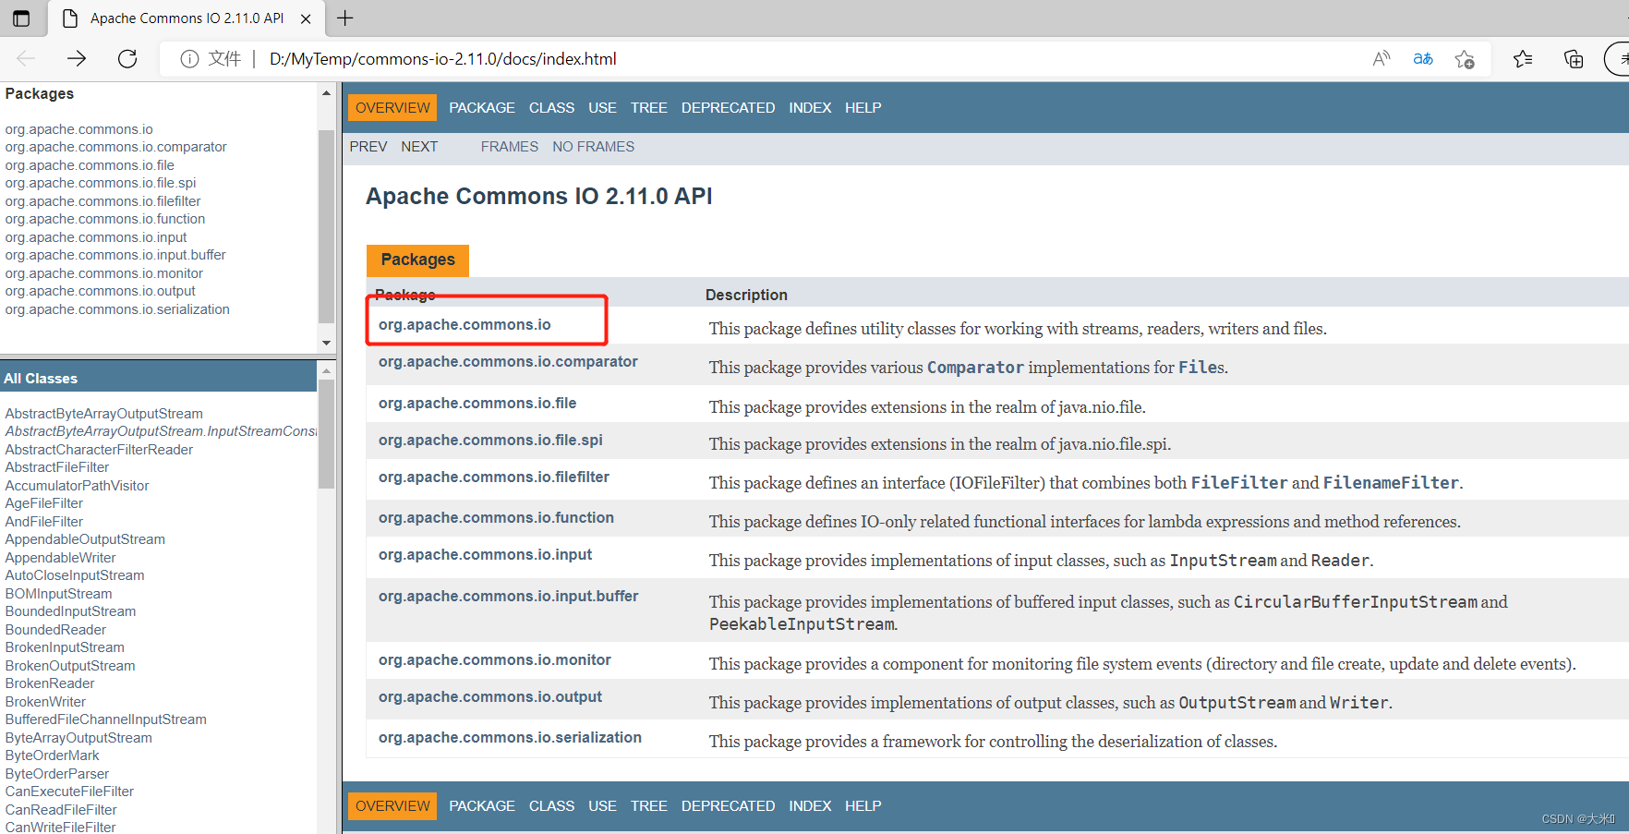1629x834 pixels.
Task: Select org.apache.commons.io.monitor in the left frame
Action: 104,273
